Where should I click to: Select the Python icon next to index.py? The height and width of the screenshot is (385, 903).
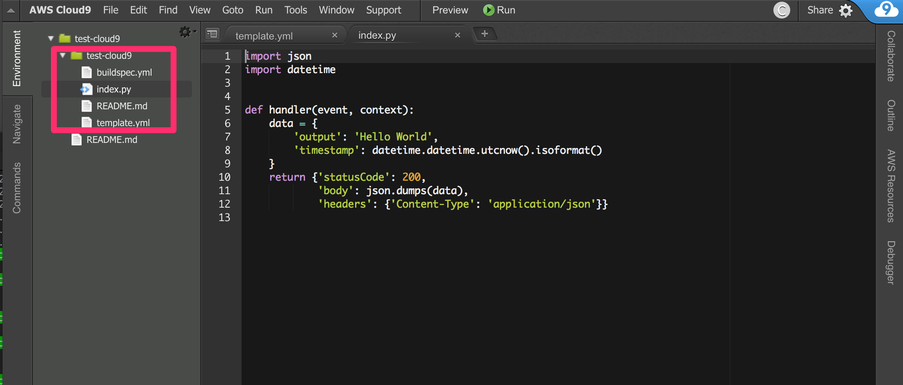(x=86, y=89)
